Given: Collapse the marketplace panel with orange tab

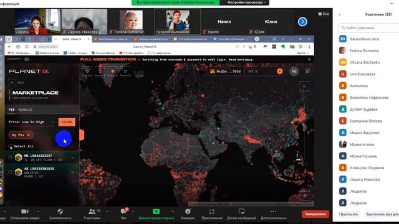Looking at the screenshot, I should point(82,135).
